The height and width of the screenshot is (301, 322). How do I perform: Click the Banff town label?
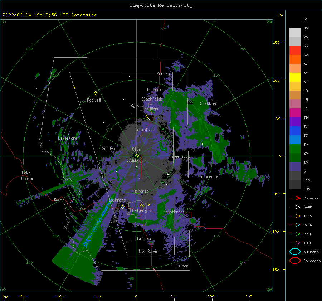tap(59, 199)
